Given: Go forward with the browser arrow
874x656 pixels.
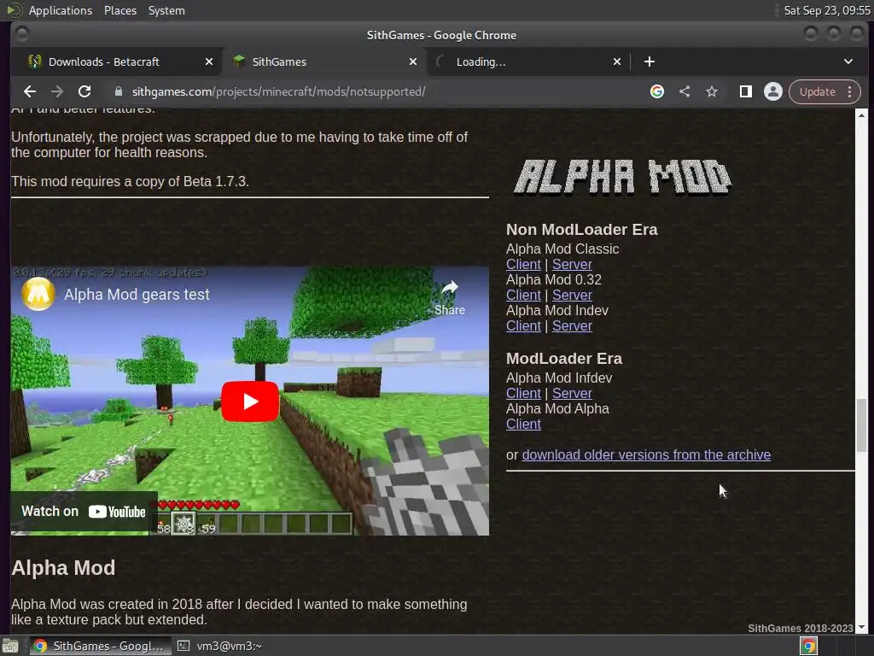Looking at the screenshot, I should coord(57,91).
